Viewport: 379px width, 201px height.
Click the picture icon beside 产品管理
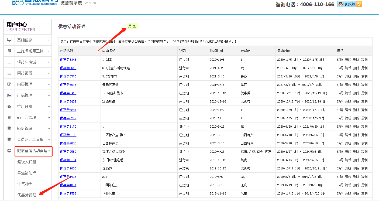click(9, 95)
